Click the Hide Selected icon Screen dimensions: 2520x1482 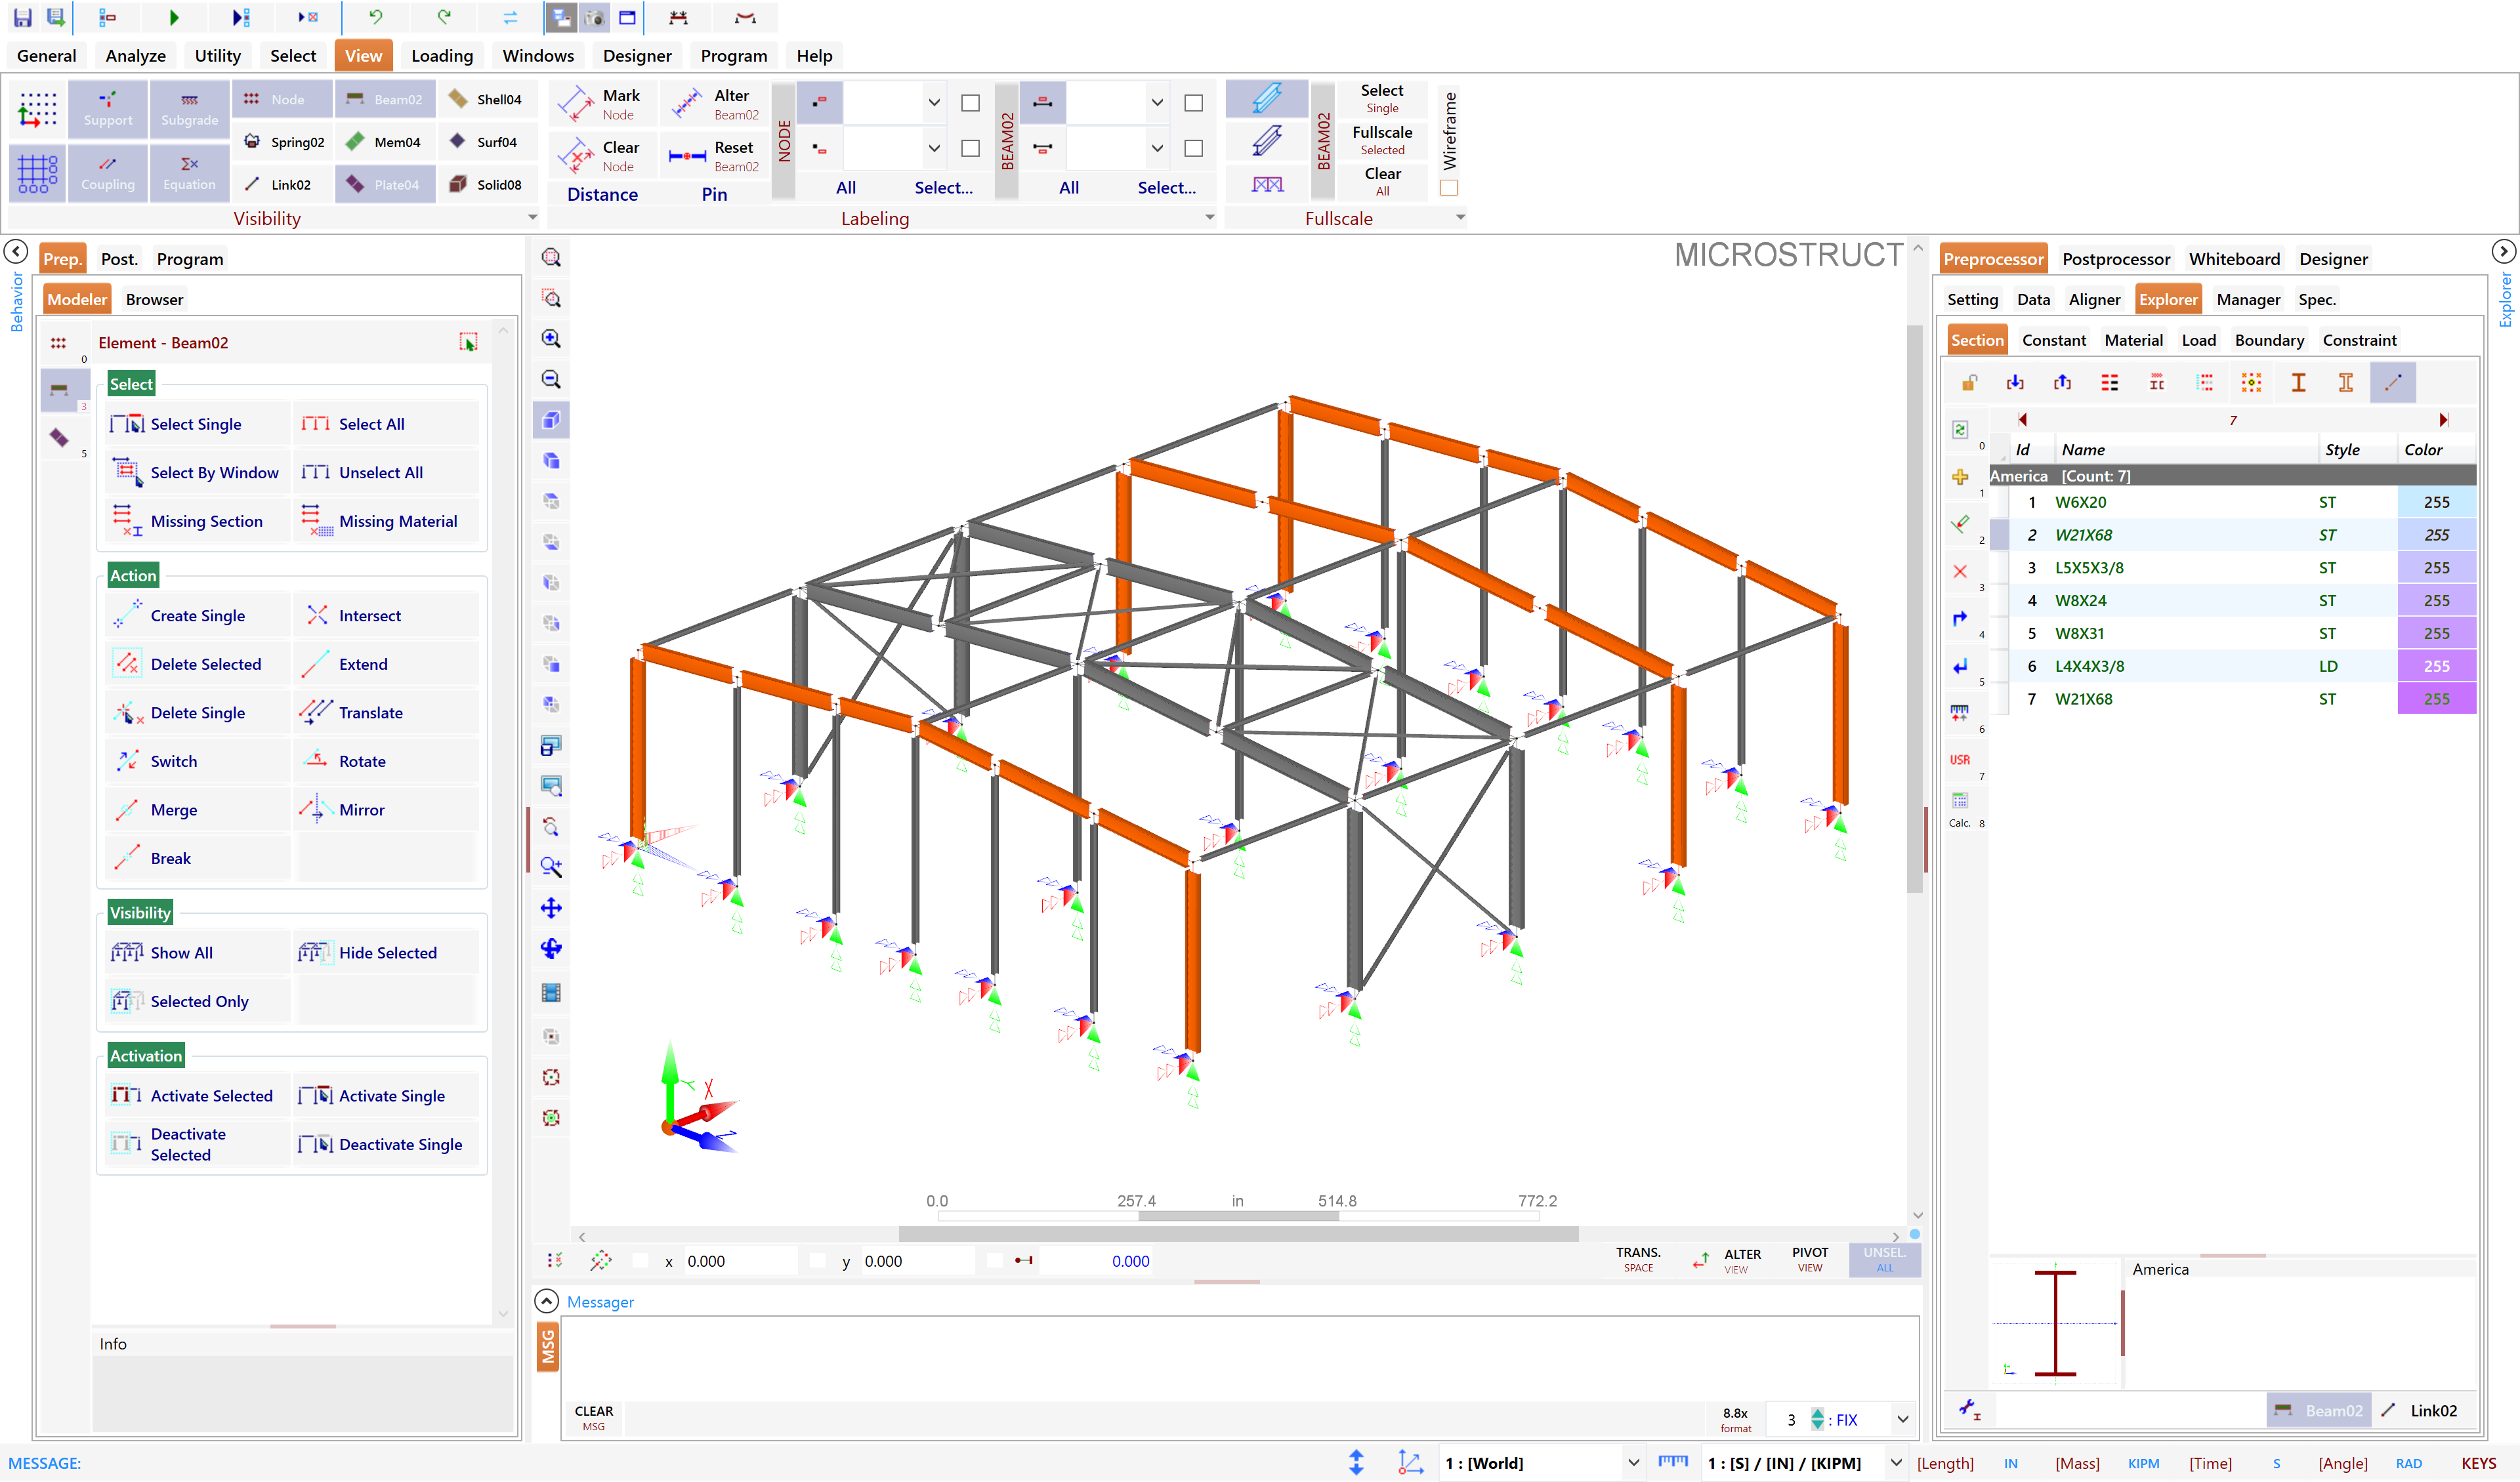point(316,952)
